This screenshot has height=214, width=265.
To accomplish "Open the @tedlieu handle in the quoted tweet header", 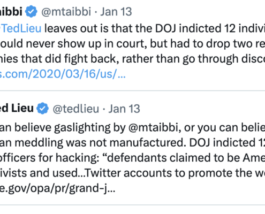I will pyautogui.click(x=76, y=109).
